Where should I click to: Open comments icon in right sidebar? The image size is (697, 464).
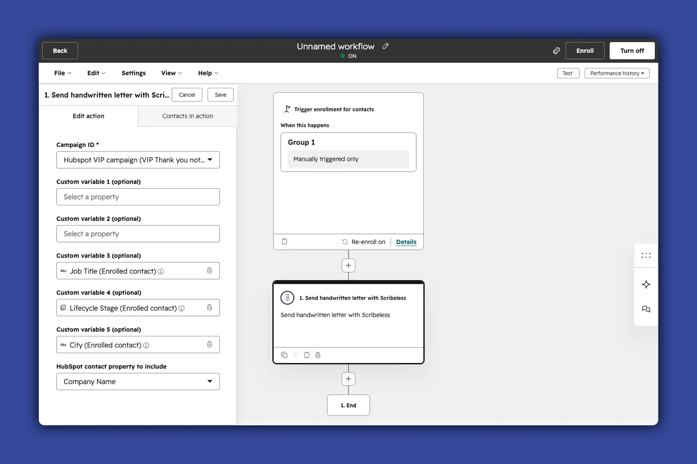click(646, 309)
